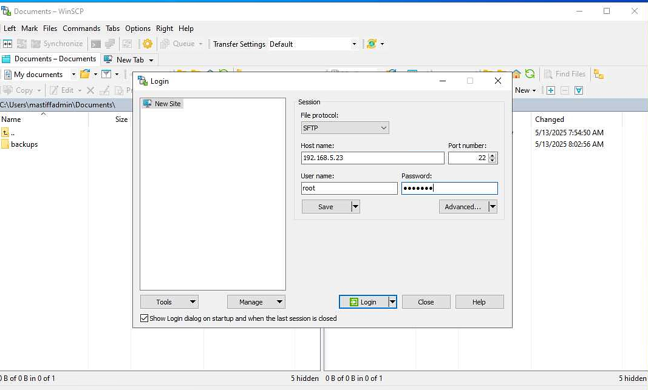Open the Mark menu
Viewport: 648px width, 390px height.
point(29,29)
